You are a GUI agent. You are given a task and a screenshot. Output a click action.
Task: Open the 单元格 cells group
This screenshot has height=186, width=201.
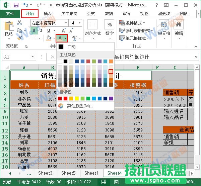point(164,30)
